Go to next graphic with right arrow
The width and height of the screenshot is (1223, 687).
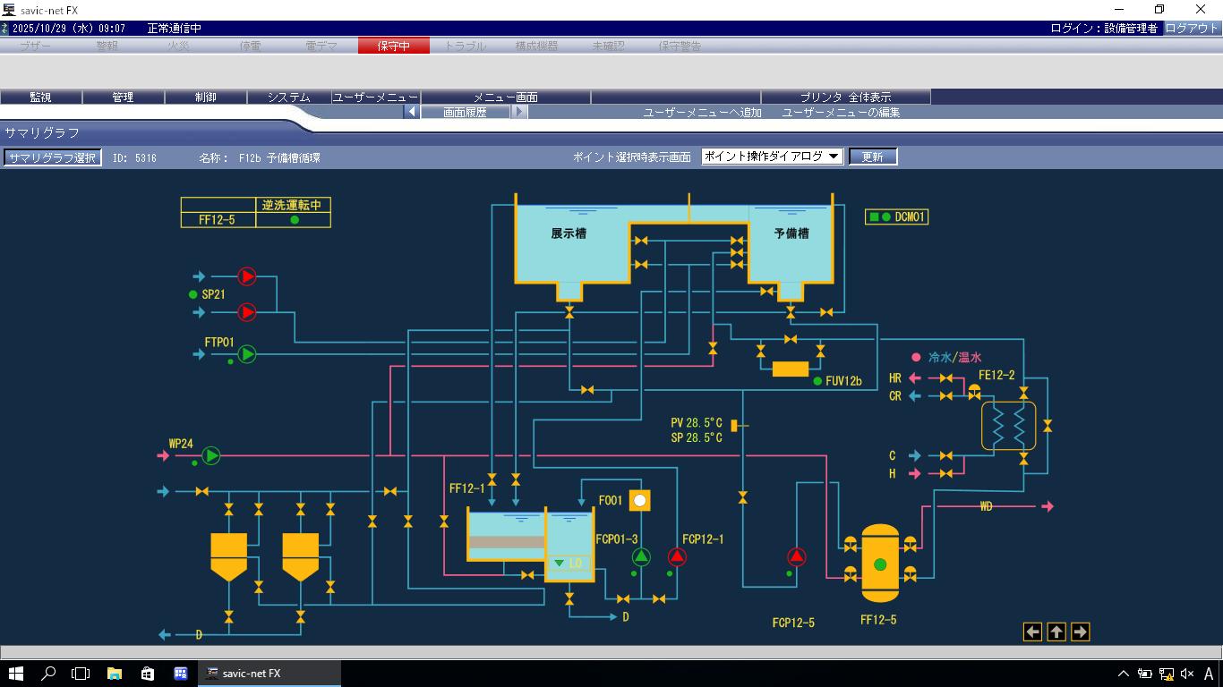coord(1080,632)
